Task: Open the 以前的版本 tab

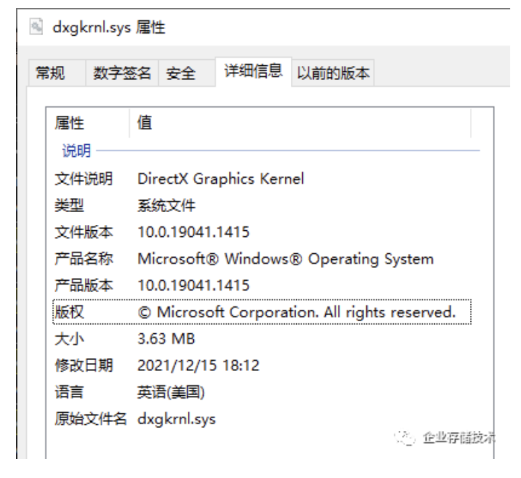Action: click(333, 73)
